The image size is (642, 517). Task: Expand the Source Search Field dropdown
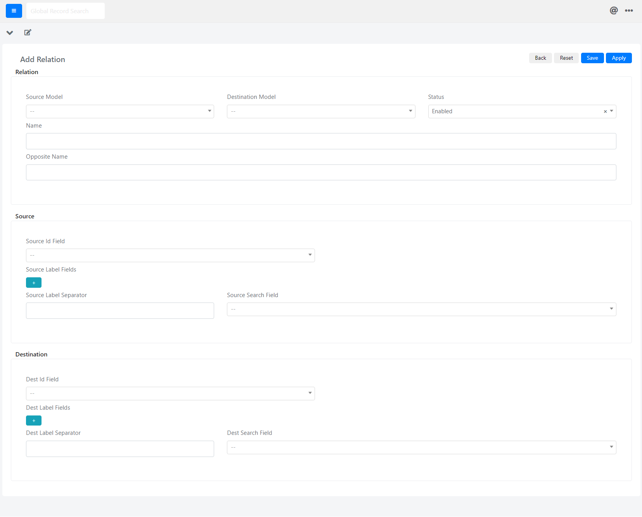[x=422, y=309]
